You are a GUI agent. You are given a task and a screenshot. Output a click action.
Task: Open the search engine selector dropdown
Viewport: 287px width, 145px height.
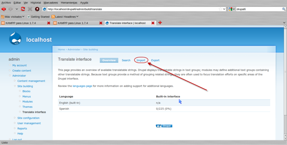point(232,9)
